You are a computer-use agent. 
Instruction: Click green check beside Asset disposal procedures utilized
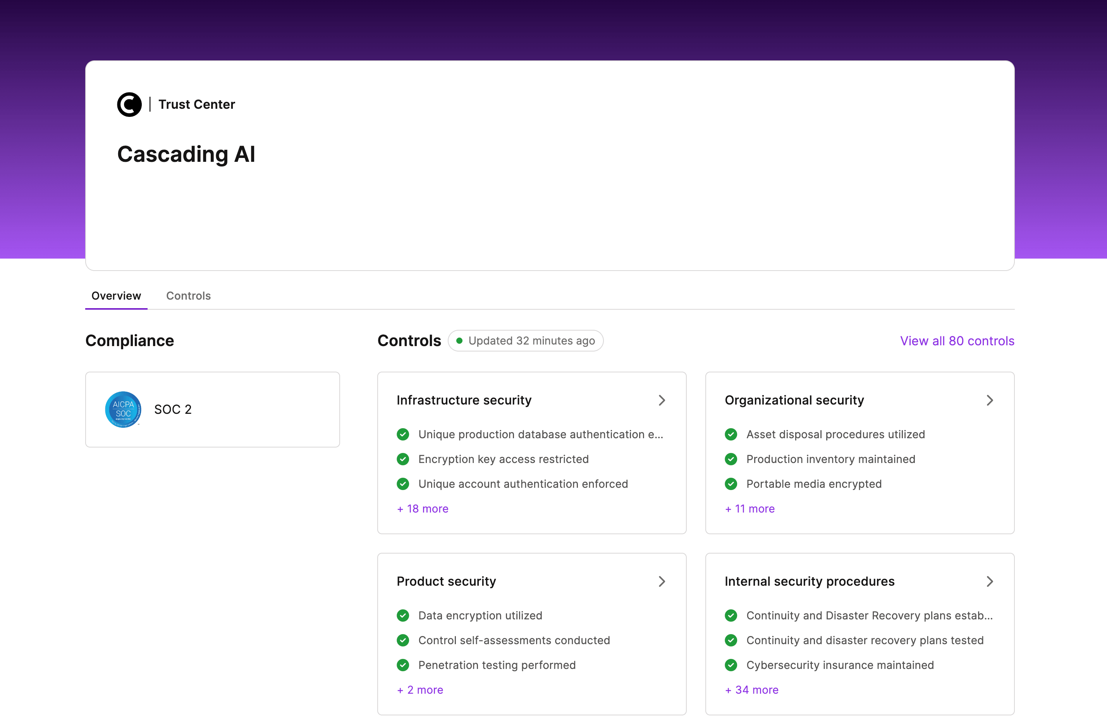pos(731,435)
